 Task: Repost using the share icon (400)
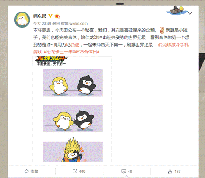pyautogui.click(x=79, y=172)
